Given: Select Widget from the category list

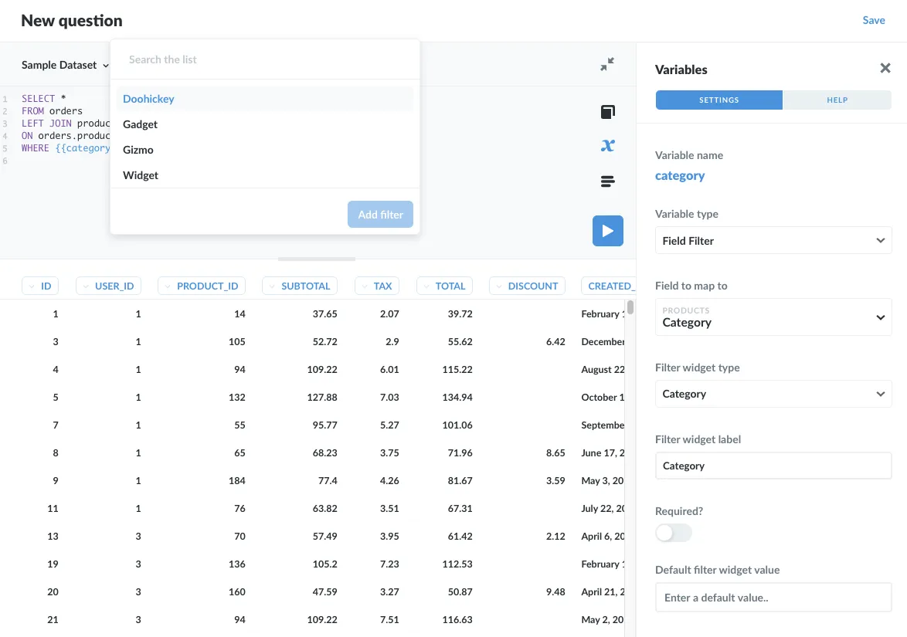Looking at the screenshot, I should (x=265, y=175).
